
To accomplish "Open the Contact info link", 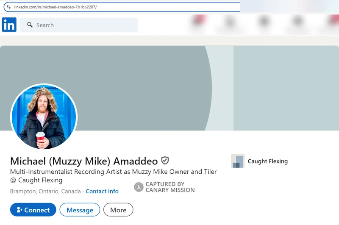I will click(x=102, y=191).
